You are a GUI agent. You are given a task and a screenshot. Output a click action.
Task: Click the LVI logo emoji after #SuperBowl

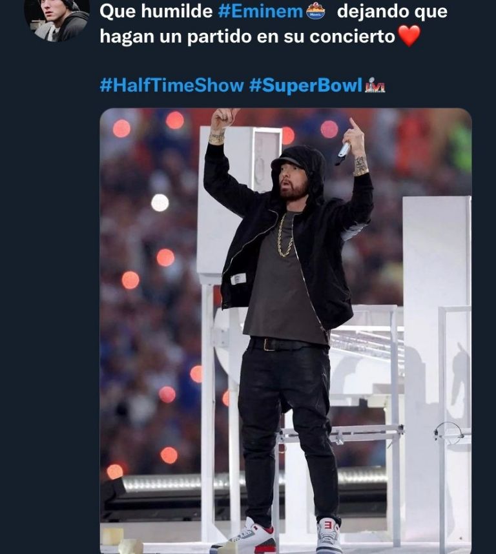coord(375,85)
